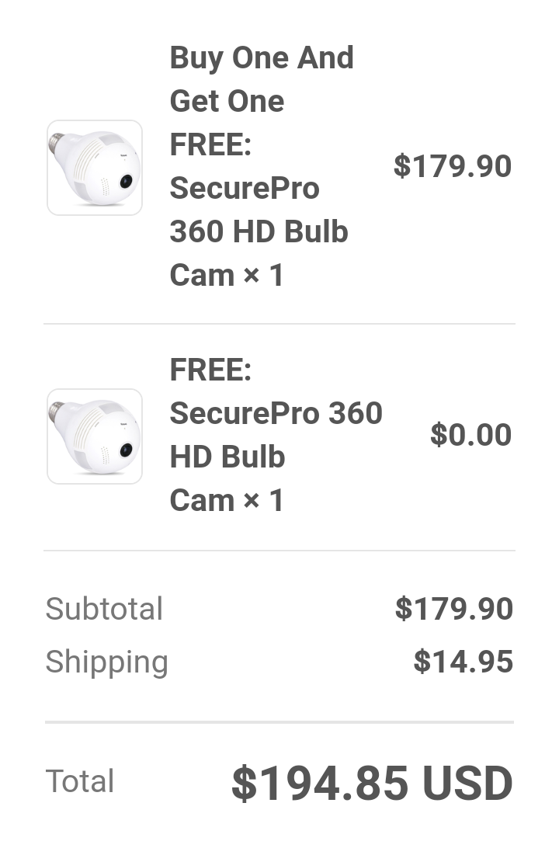Click the bulb screw base in second image
The width and height of the screenshot is (559, 862).
(x=56, y=412)
